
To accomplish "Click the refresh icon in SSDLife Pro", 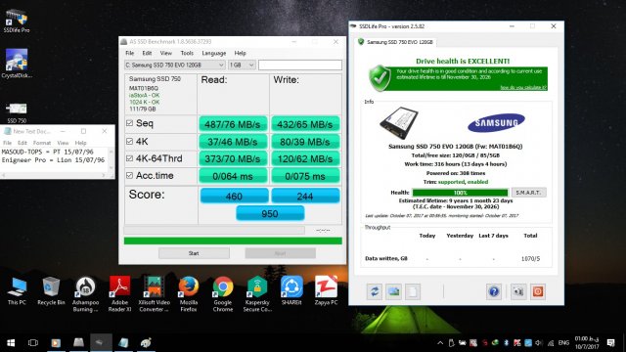I will [375, 291].
